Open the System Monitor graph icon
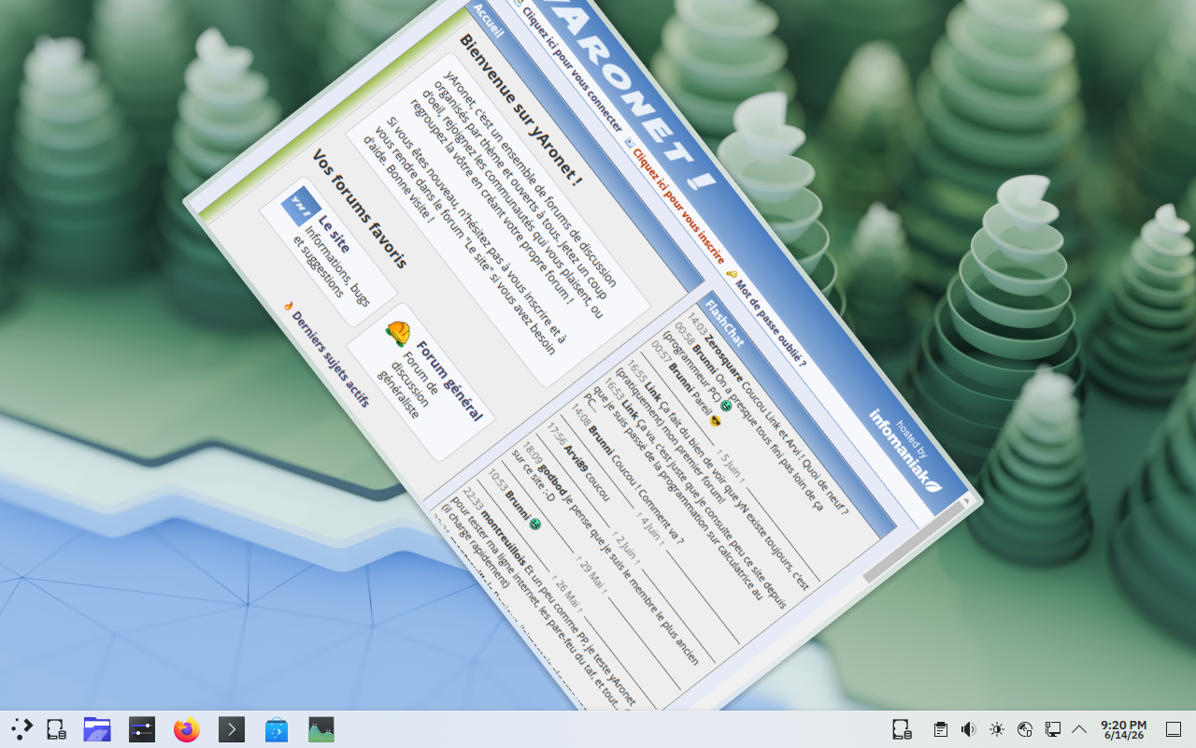 (321, 729)
